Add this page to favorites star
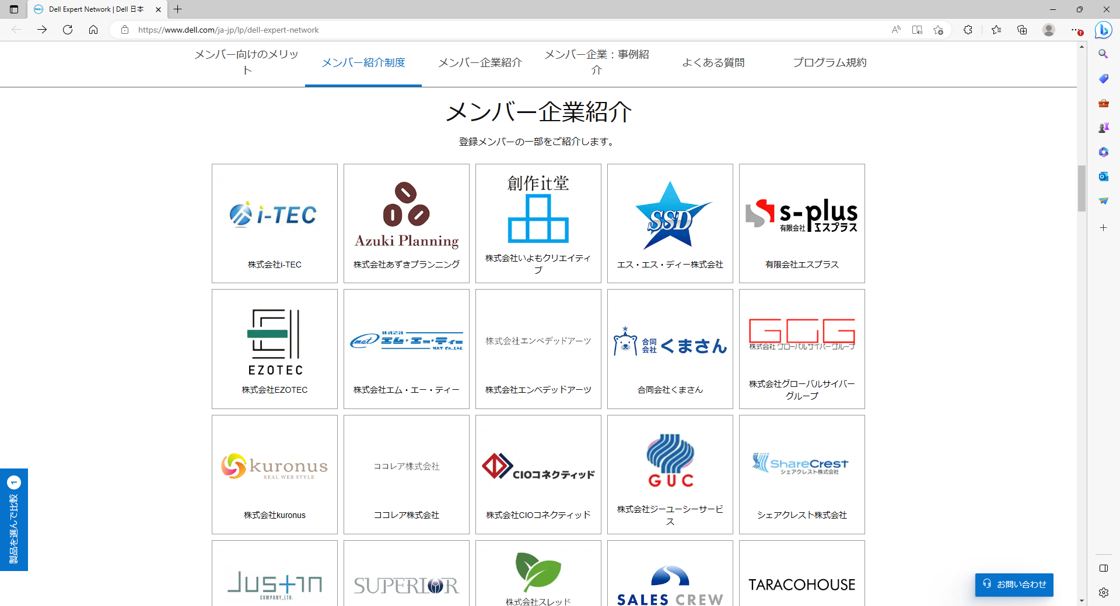The height and width of the screenshot is (606, 1120). [x=938, y=30]
